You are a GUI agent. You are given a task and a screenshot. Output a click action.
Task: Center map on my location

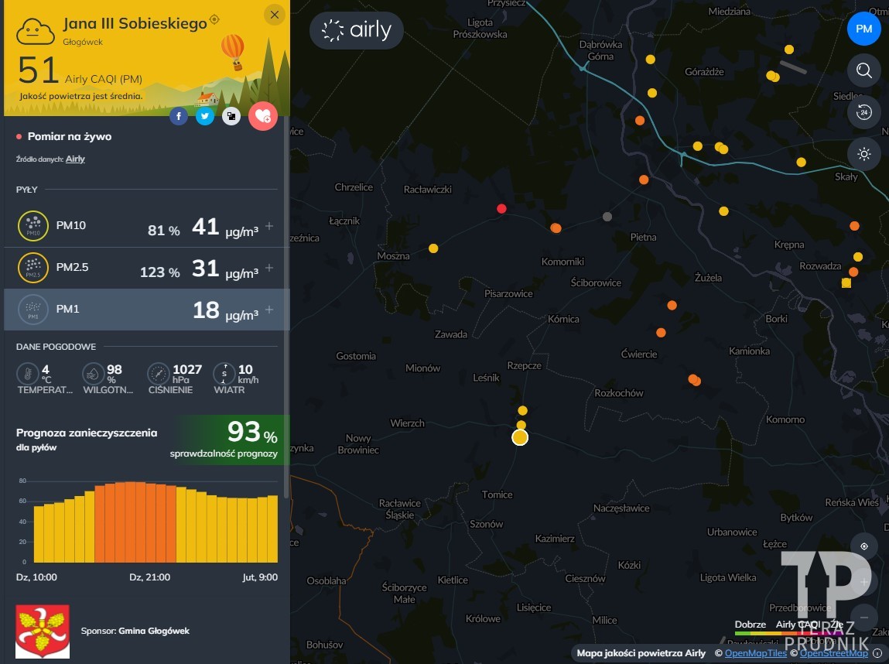[864, 546]
